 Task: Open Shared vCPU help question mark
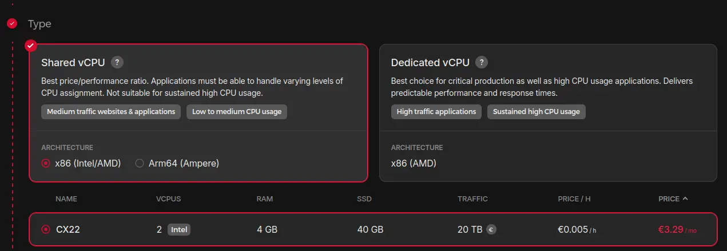(x=117, y=62)
